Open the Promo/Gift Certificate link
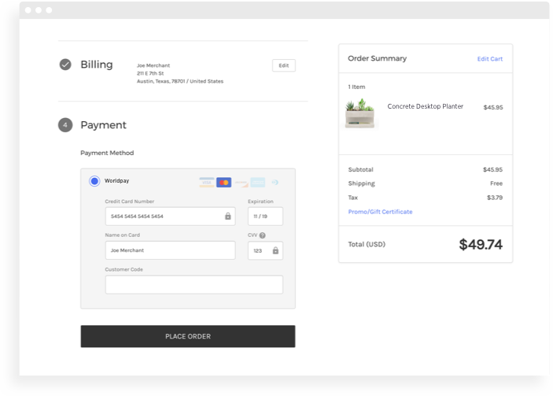The image size is (553, 396). (x=380, y=212)
